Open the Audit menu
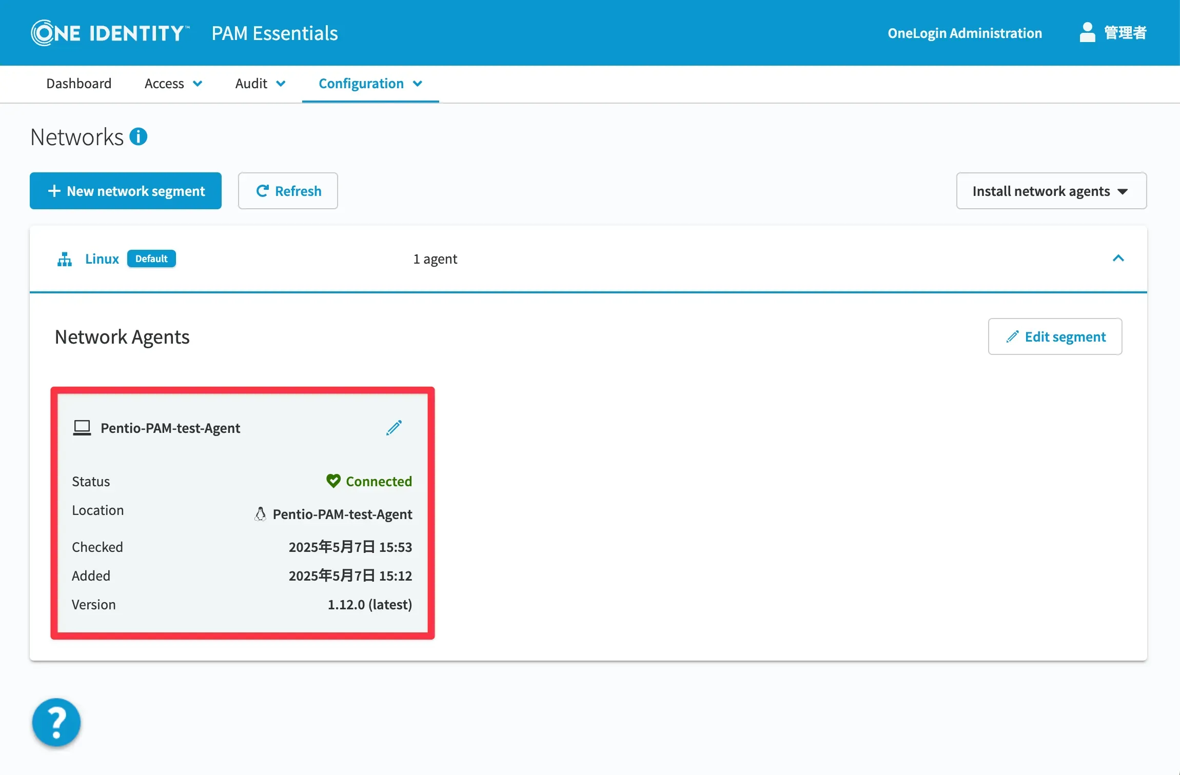Viewport: 1180px width, 775px height. tap(260, 84)
